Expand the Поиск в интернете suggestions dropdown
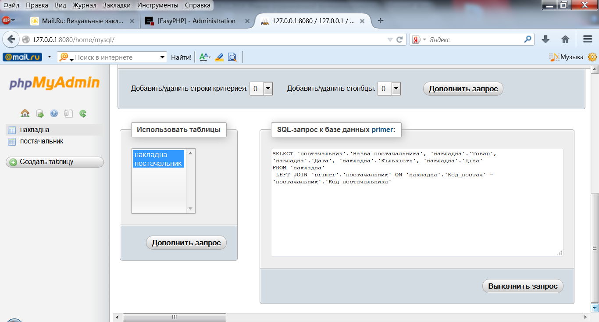This screenshot has height=322, width=599. click(162, 57)
